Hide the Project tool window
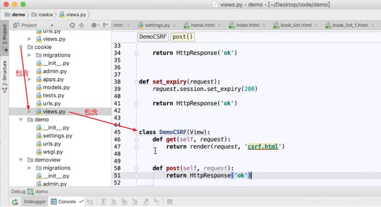381x207 pixels. click(x=105, y=25)
